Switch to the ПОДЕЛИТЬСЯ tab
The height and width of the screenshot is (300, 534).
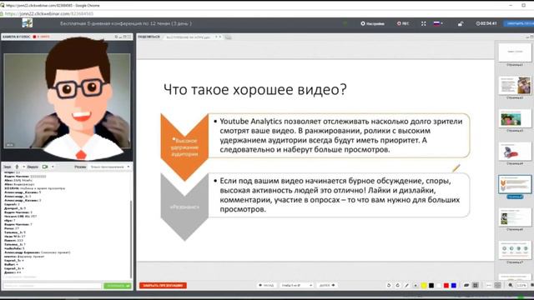pyautogui.click(x=149, y=37)
